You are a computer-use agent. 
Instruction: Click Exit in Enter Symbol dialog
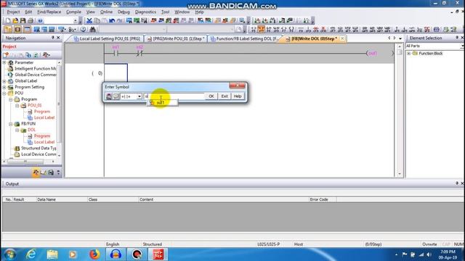coord(225,96)
